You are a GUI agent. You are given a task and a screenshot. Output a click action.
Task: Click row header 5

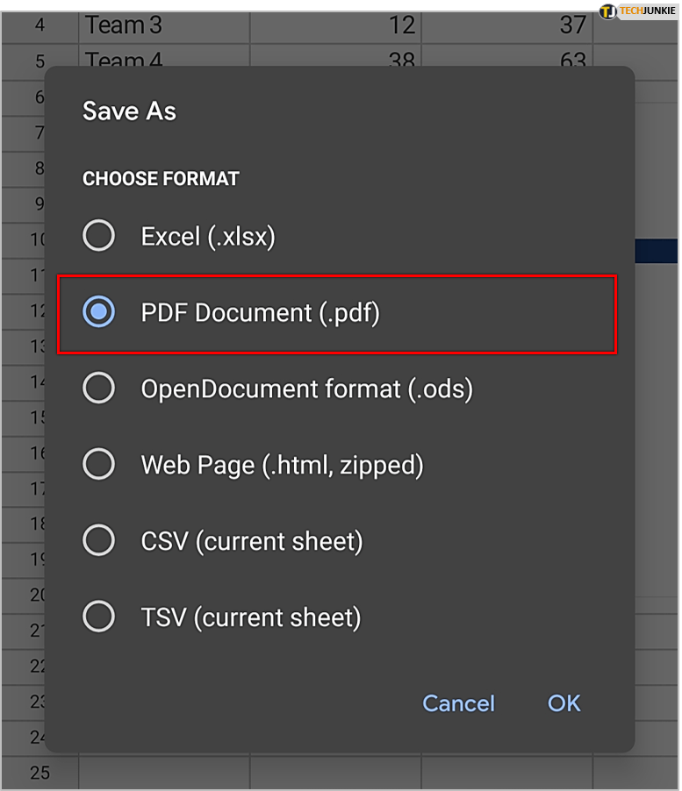point(39,61)
